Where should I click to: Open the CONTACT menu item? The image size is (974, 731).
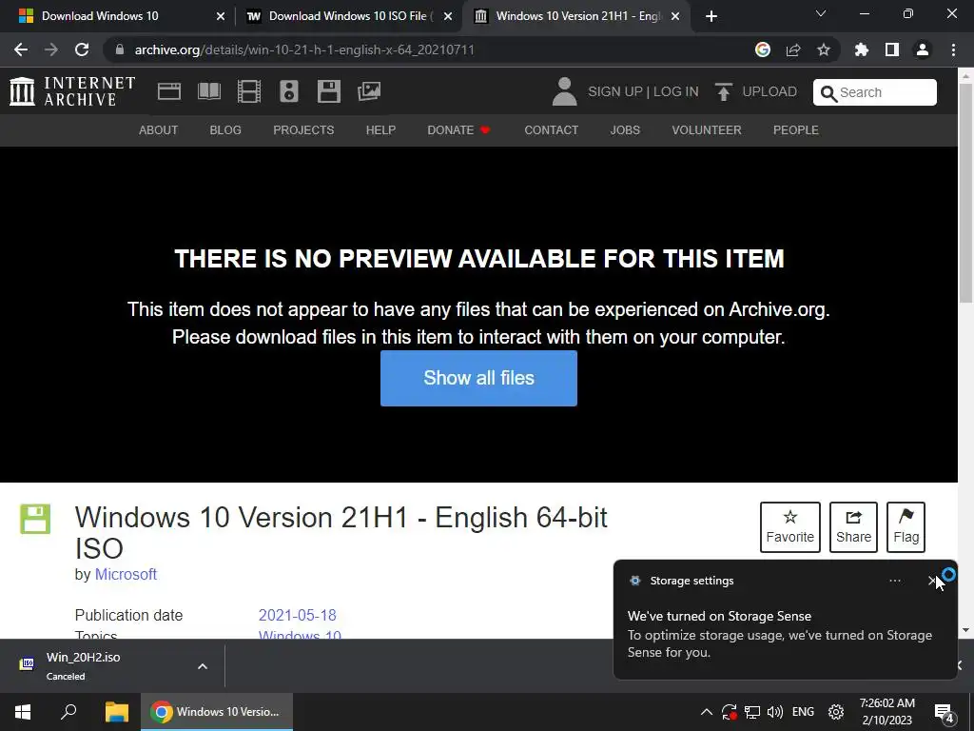551,129
